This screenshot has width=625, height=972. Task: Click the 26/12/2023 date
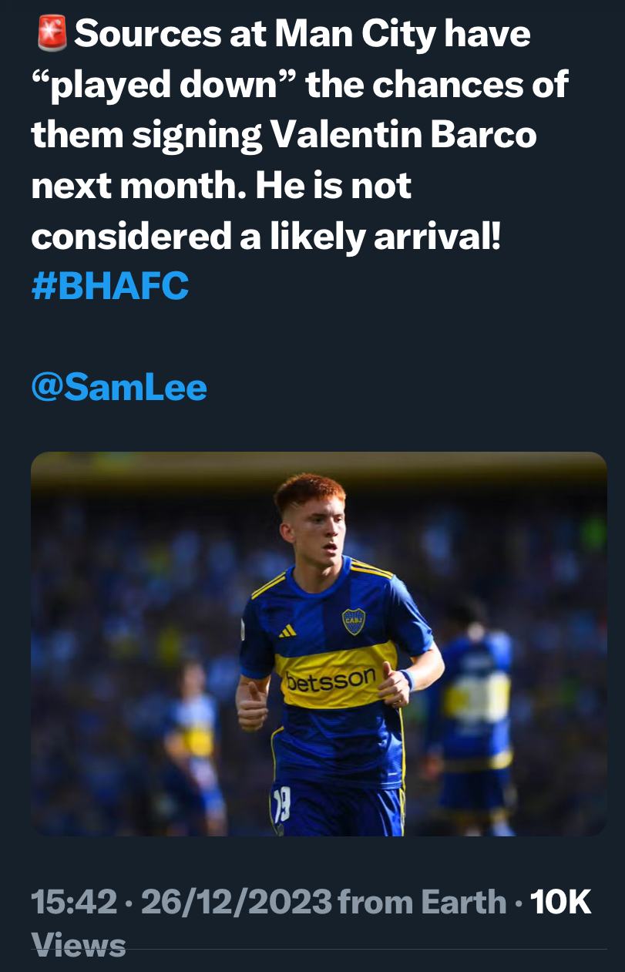tap(237, 902)
